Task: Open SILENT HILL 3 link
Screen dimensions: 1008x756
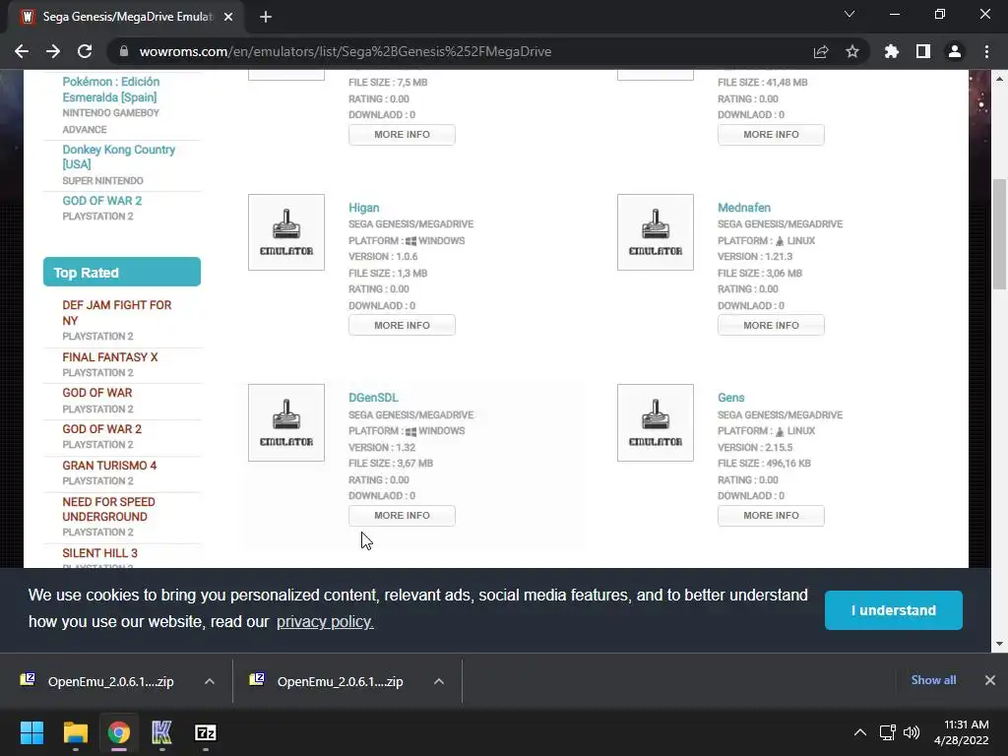Action: [x=99, y=553]
